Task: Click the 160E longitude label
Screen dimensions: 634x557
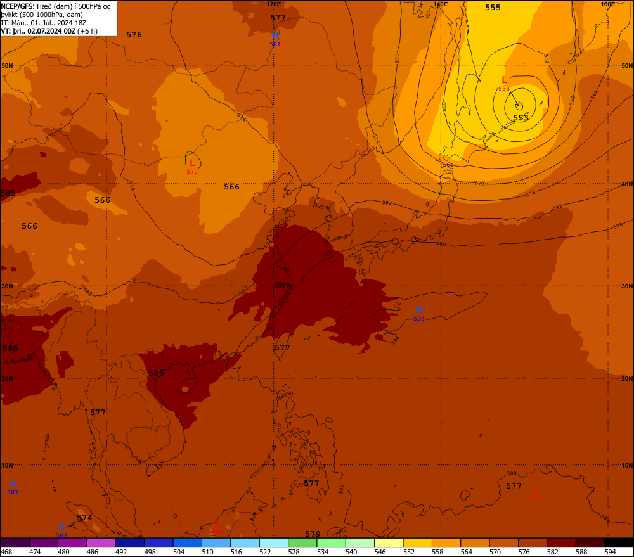Action: coord(608,4)
